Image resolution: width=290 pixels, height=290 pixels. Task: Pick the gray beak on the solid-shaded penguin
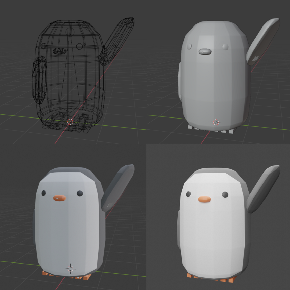point(205,51)
